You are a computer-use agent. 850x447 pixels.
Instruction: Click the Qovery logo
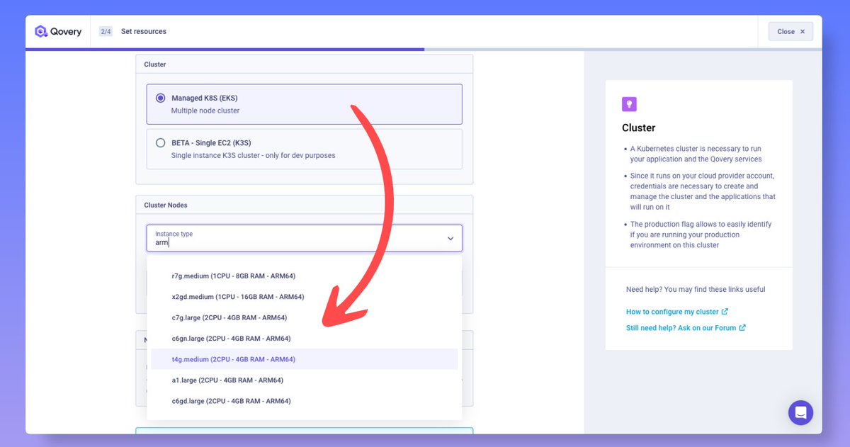[58, 31]
